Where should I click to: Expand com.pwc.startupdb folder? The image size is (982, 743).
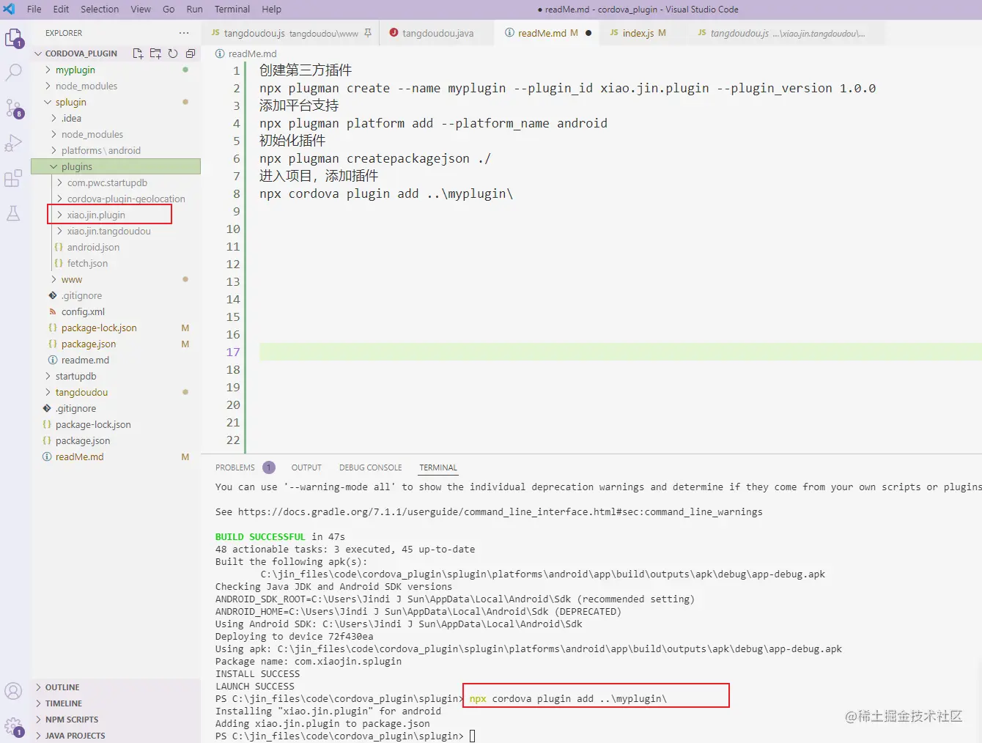[x=116, y=182]
